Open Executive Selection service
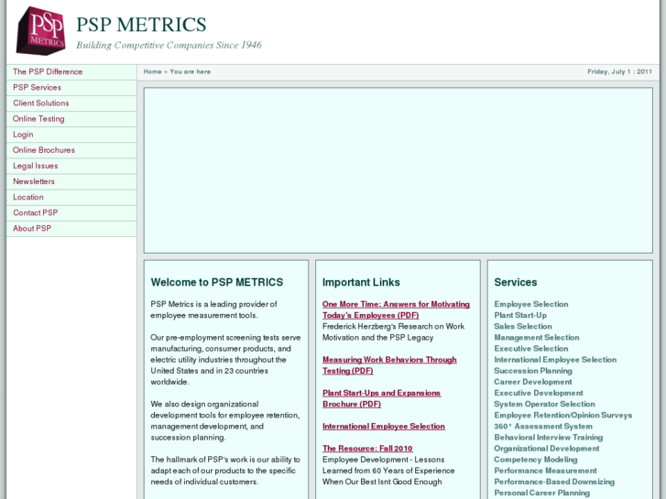 point(531,348)
